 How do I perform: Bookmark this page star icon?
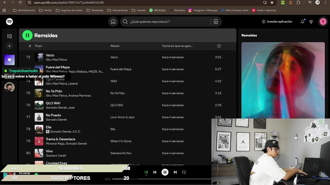[272, 3]
